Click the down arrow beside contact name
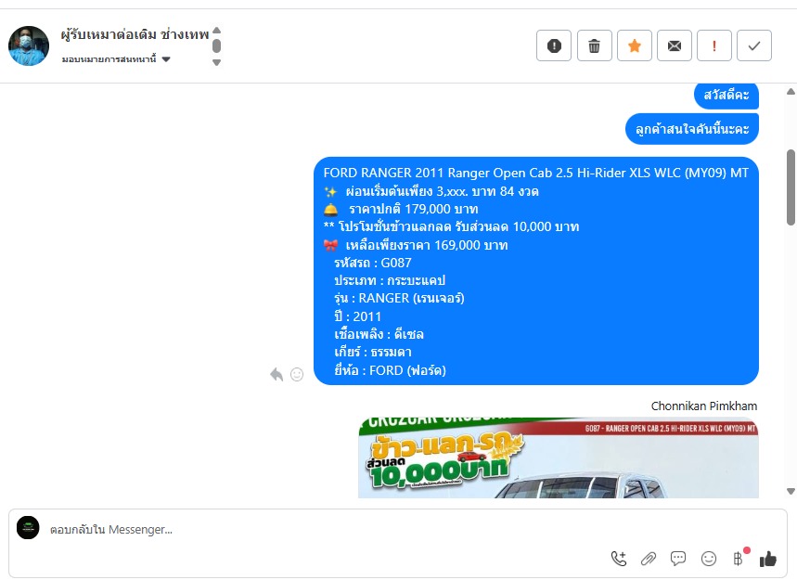This screenshot has height=580, width=797. tap(216, 62)
